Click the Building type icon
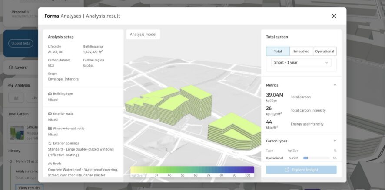 coord(50,93)
